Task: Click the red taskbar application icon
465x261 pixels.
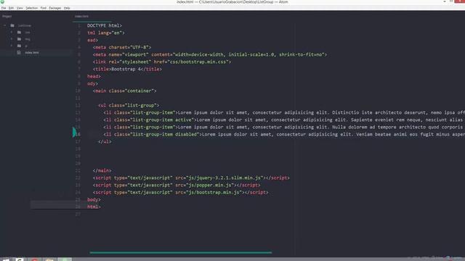Action: (35, 260)
